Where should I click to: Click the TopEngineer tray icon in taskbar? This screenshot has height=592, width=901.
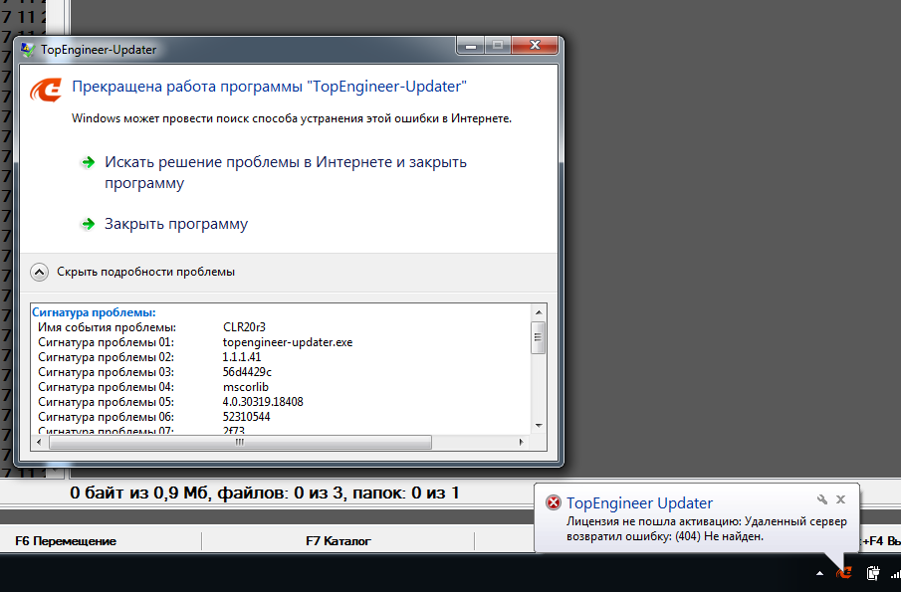pos(844,572)
